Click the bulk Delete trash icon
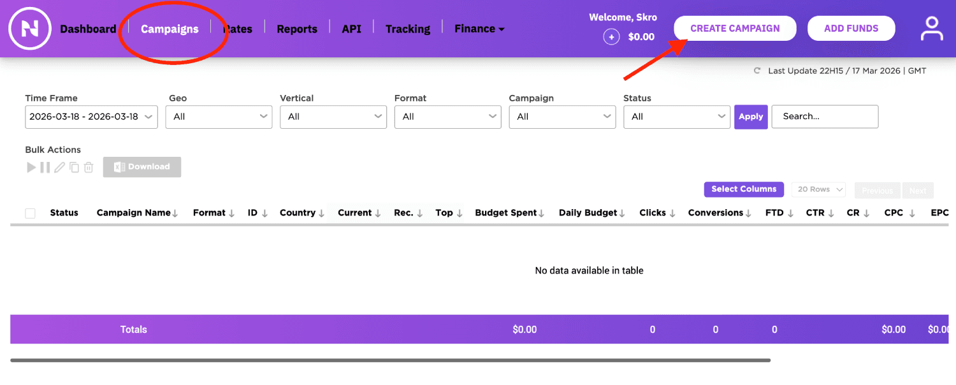Screen dimensions: 956x385 tap(89, 168)
